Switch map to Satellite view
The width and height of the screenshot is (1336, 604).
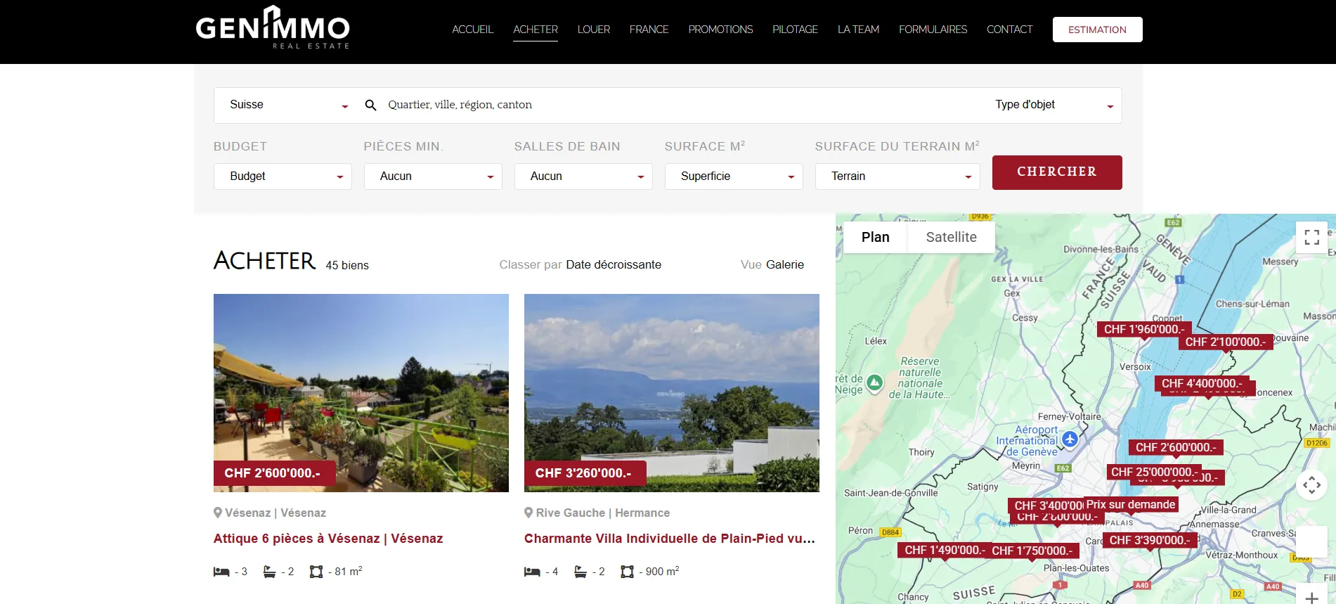click(x=951, y=237)
